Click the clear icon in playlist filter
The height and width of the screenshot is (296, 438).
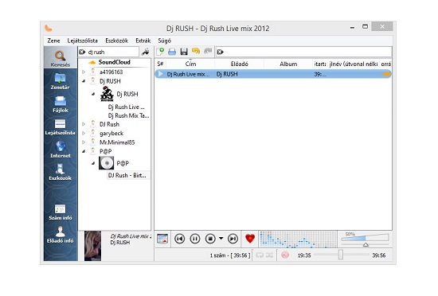tap(221, 52)
